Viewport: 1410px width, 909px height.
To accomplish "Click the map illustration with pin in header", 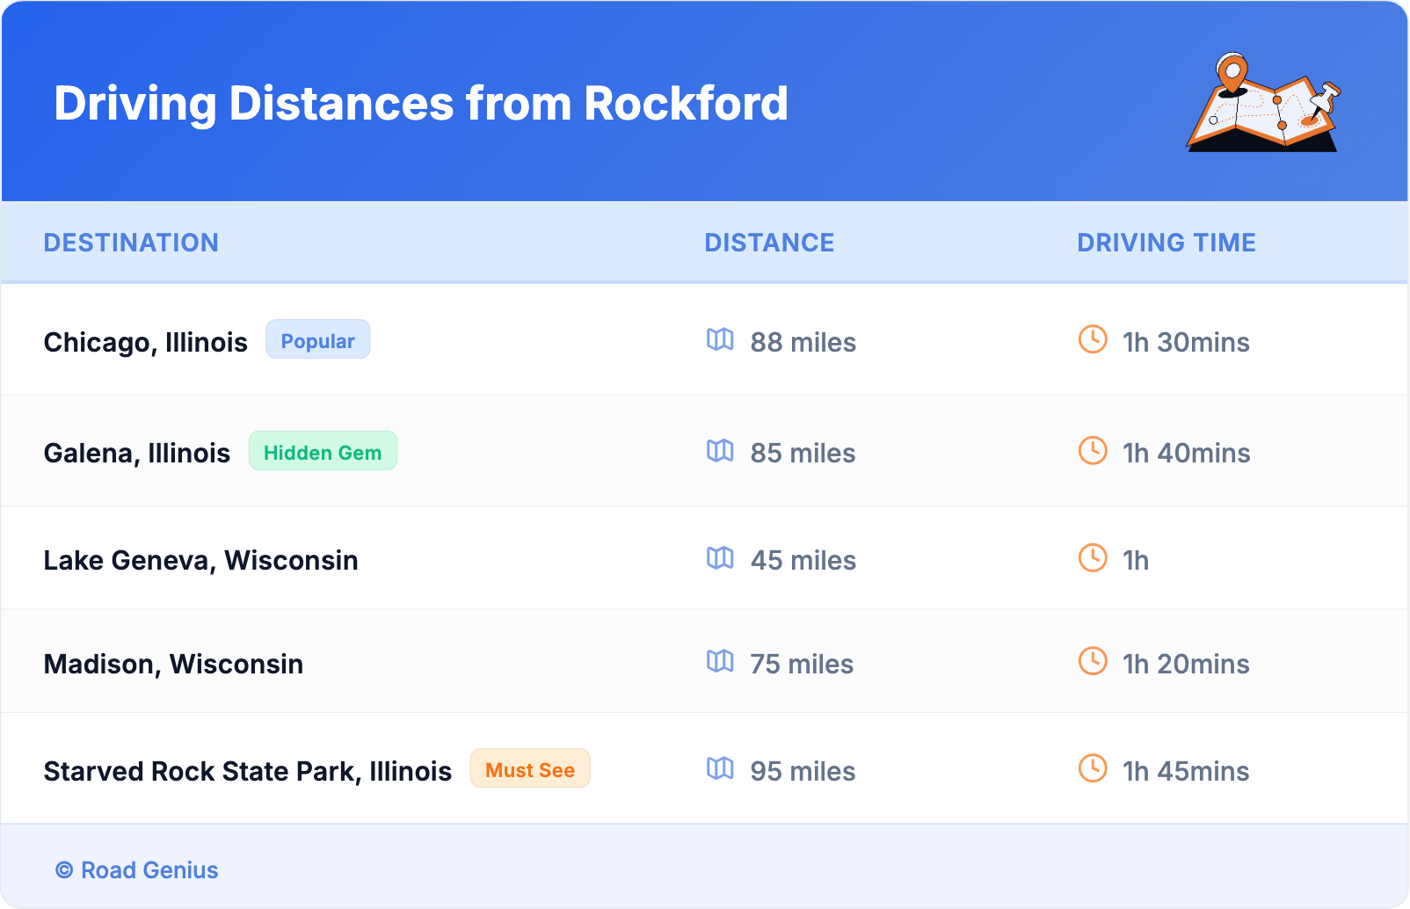I will click(x=1264, y=103).
